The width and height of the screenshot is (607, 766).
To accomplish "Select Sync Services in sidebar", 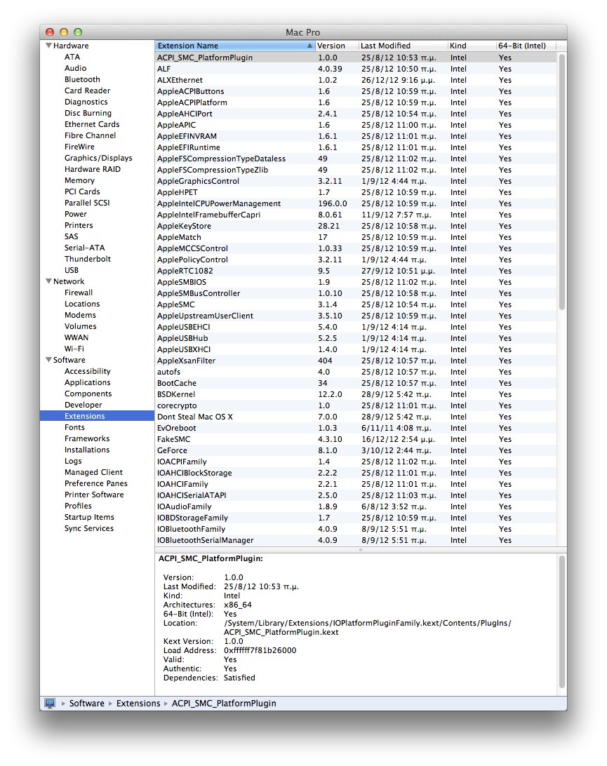I will point(89,529).
